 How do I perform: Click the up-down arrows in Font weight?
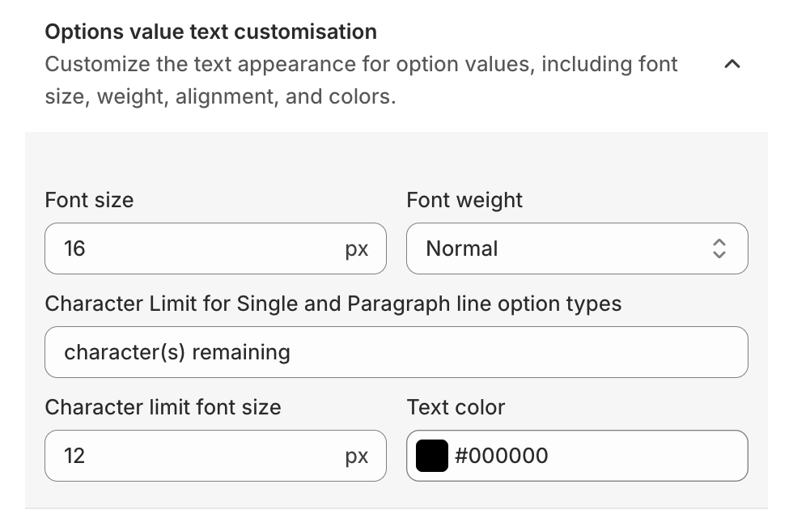719,249
